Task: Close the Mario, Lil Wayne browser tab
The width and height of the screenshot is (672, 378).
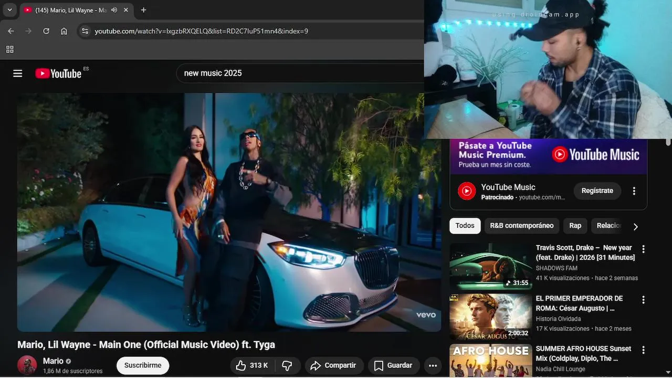Action: pyautogui.click(x=126, y=10)
